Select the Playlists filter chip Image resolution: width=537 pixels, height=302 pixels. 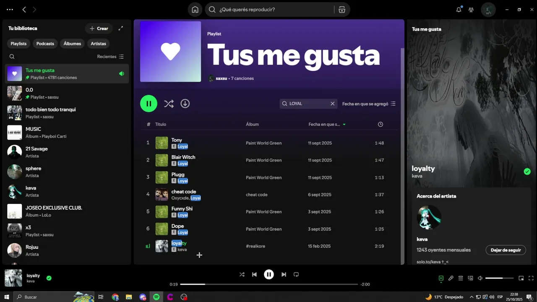(x=18, y=44)
